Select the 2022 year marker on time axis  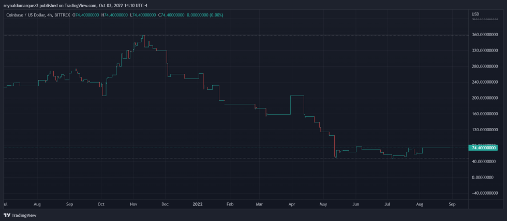197,204
